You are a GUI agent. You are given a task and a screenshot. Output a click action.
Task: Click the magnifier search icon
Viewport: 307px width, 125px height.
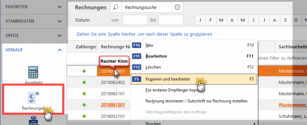(x=116, y=8)
